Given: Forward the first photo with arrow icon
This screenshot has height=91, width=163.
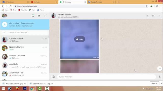Looking at the screenshot, I should click(102, 39).
